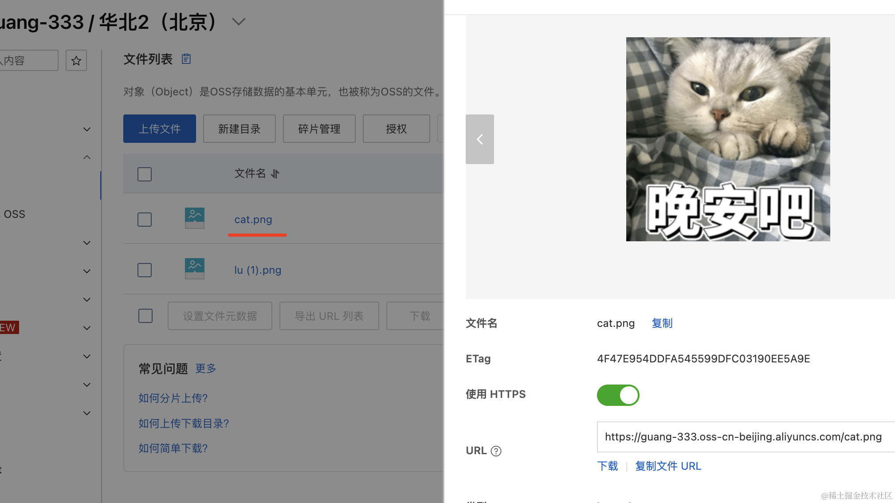Click the sort icon next to 文件名

(x=275, y=173)
